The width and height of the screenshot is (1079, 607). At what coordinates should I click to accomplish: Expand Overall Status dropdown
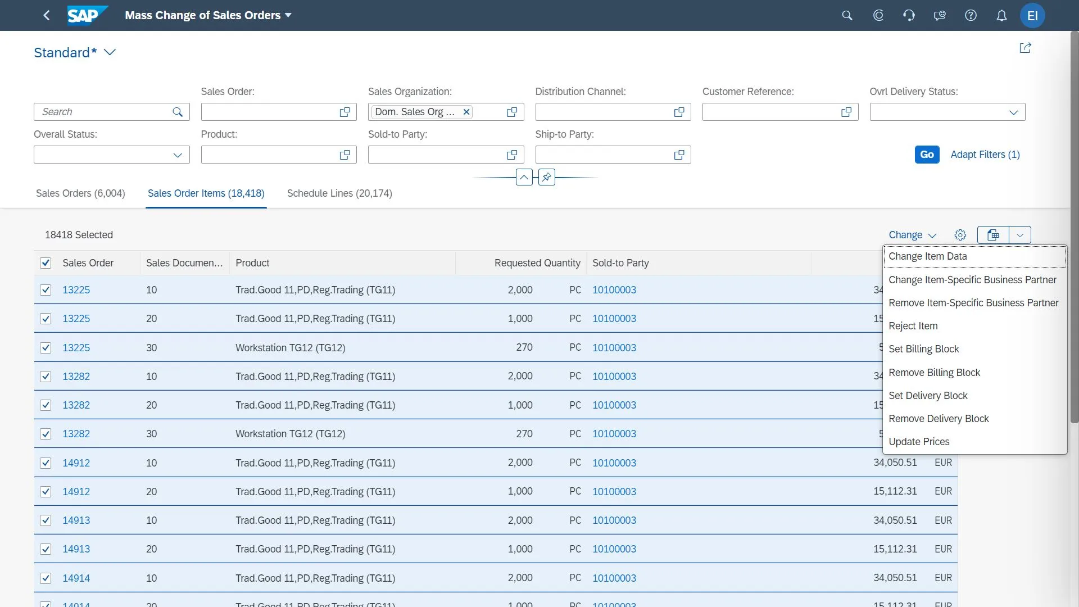[x=178, y=155]
